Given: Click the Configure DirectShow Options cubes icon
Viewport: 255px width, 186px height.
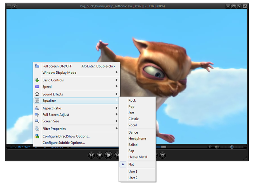Looking at the screenshot, I should tap(37, 136).
